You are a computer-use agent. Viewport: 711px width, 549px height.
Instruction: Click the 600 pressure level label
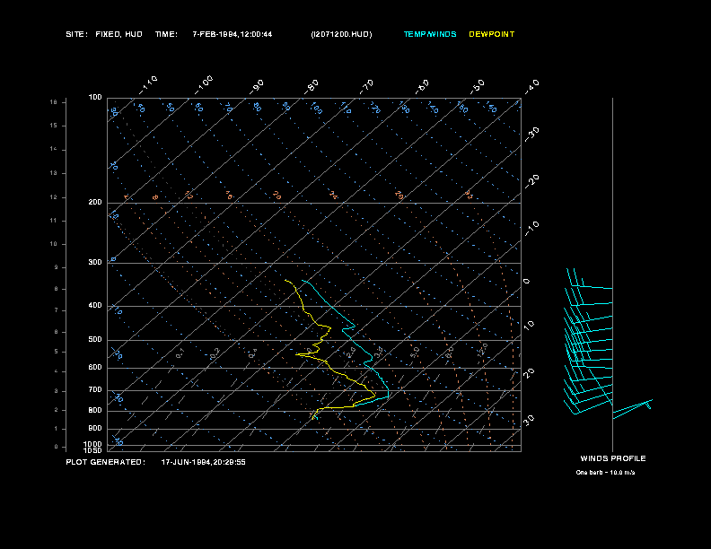pyautogui.click(x=95, y=368)
